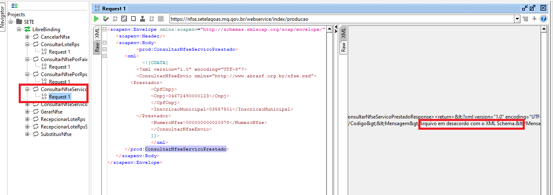Click the endpoint URL field
This screenshot has height=195, width=553.
(342, 19)
